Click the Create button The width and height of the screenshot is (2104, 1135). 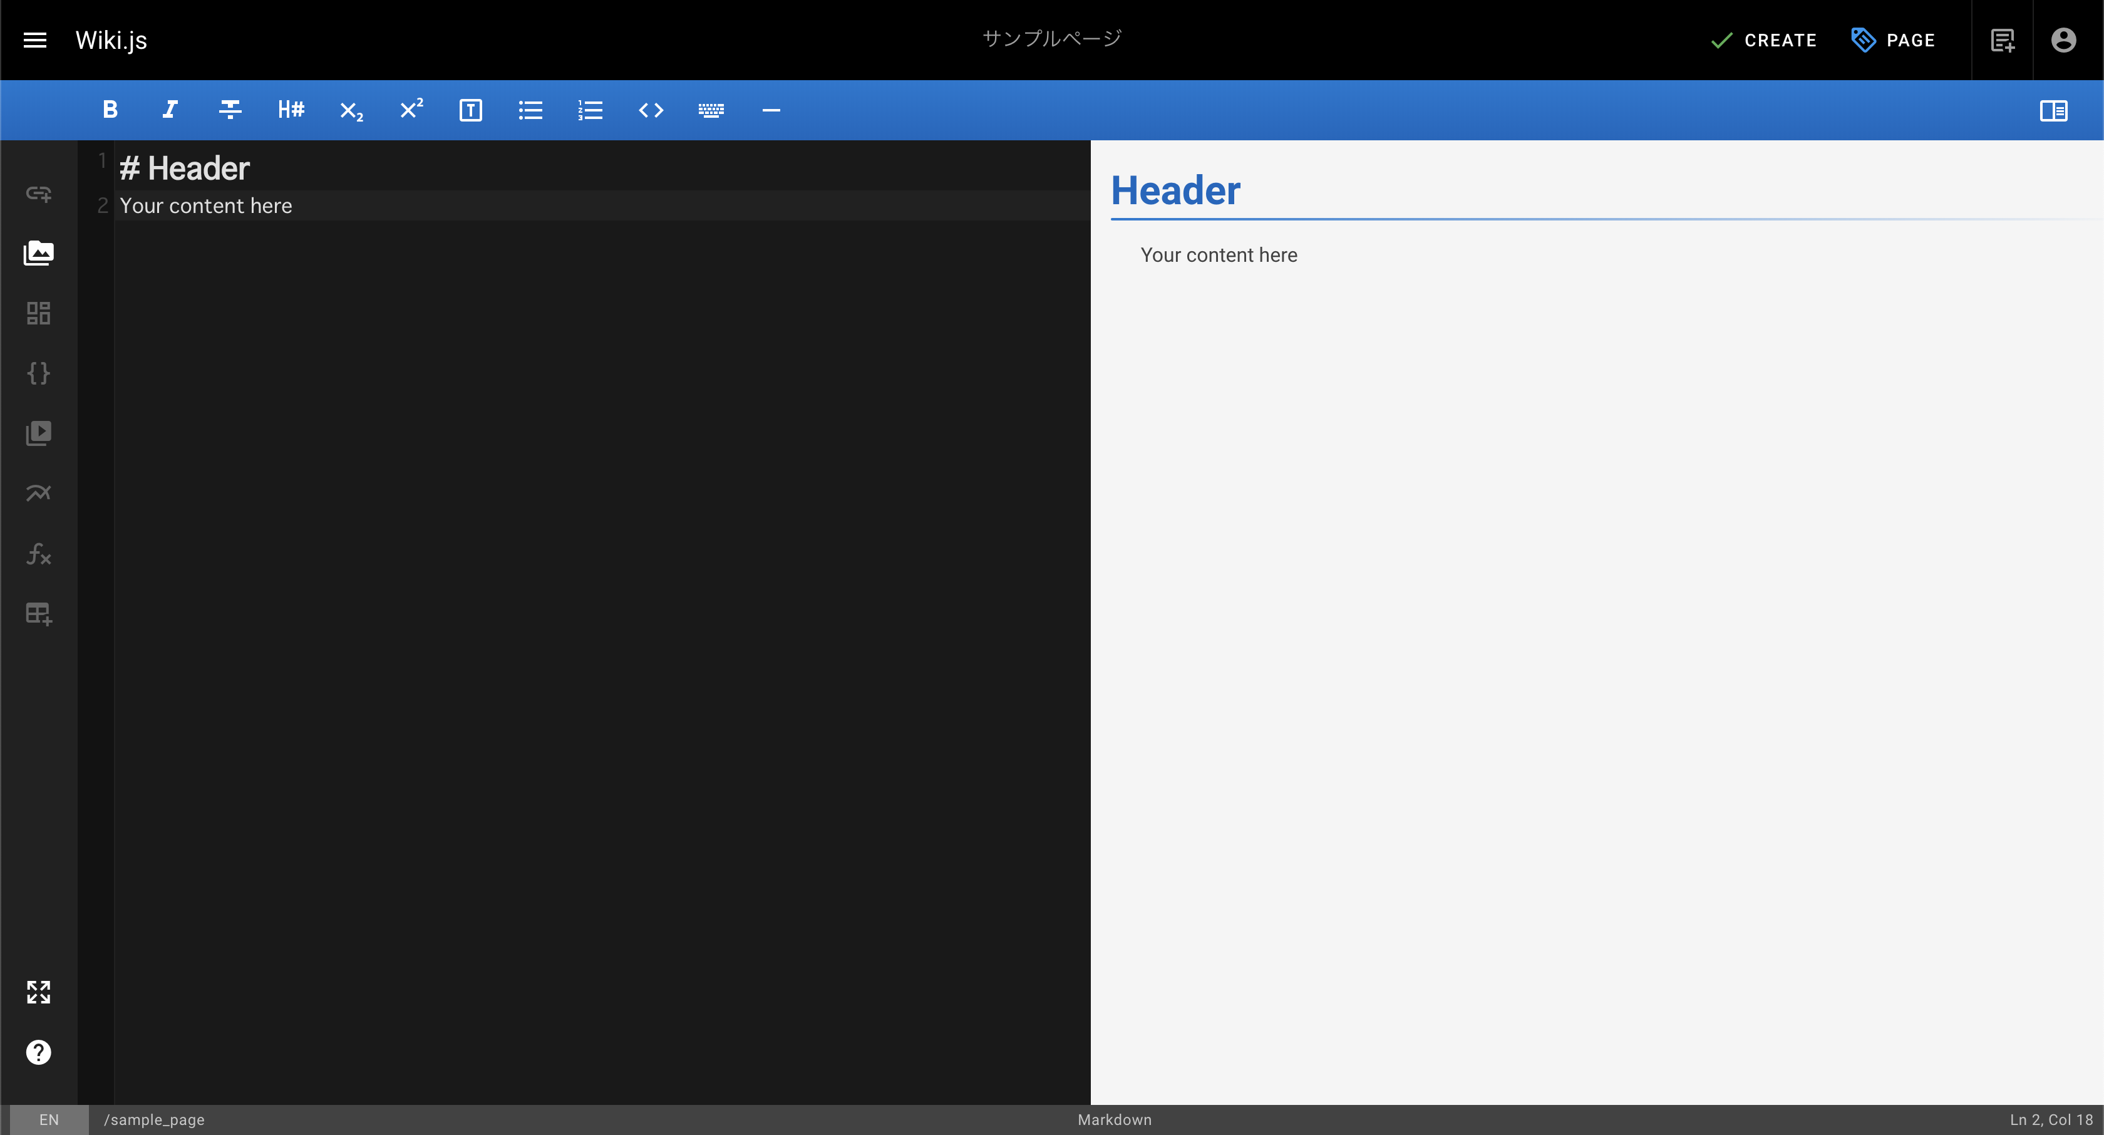tap(1764, 40)
